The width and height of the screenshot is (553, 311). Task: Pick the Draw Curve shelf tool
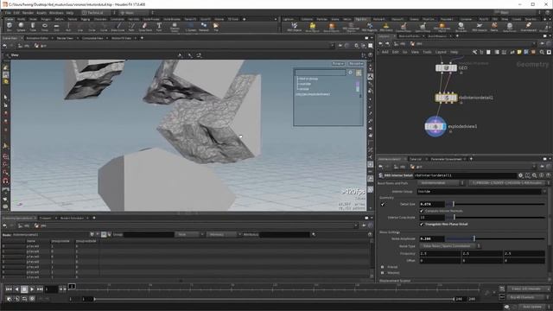[x=118, y=27]
